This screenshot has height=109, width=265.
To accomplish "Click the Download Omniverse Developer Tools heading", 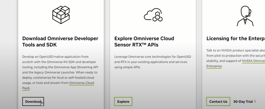I will point(60,42).
